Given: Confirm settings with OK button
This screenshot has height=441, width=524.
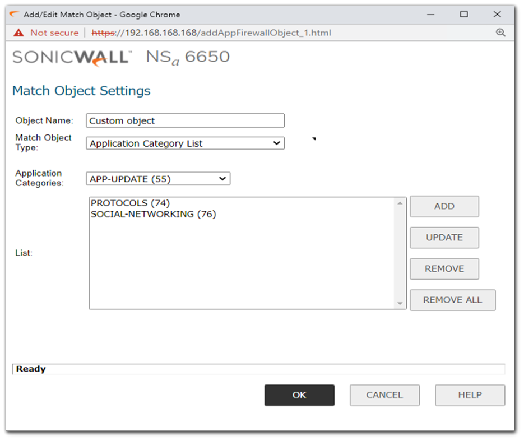Looking at the screenshot, I should [x=299, y=395].
